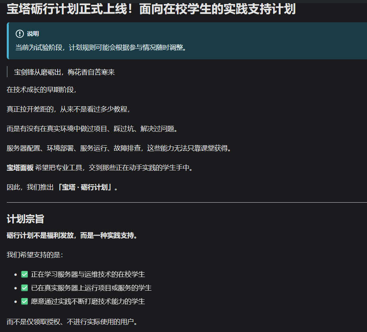
Task: Click the line 而是有没有在真实环境中做过项目
Action: 92,129
